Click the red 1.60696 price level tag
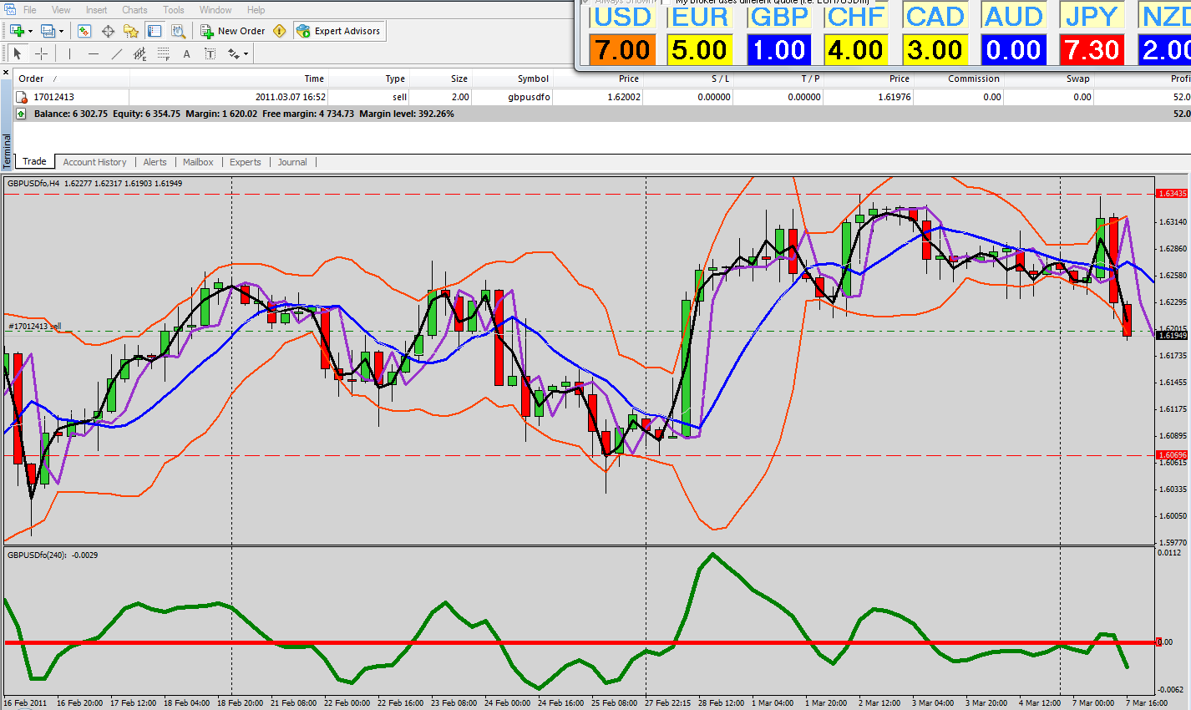 [1172, 455]
